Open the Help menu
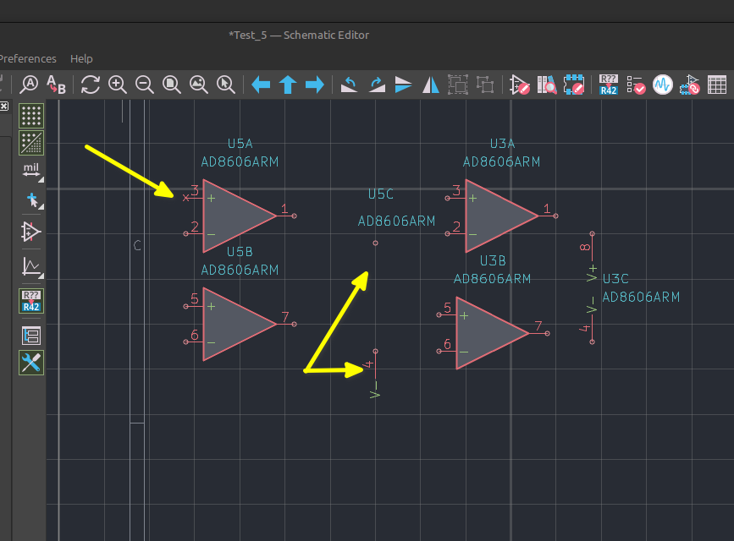Screen dimensions: 734x541 (81, 59)
